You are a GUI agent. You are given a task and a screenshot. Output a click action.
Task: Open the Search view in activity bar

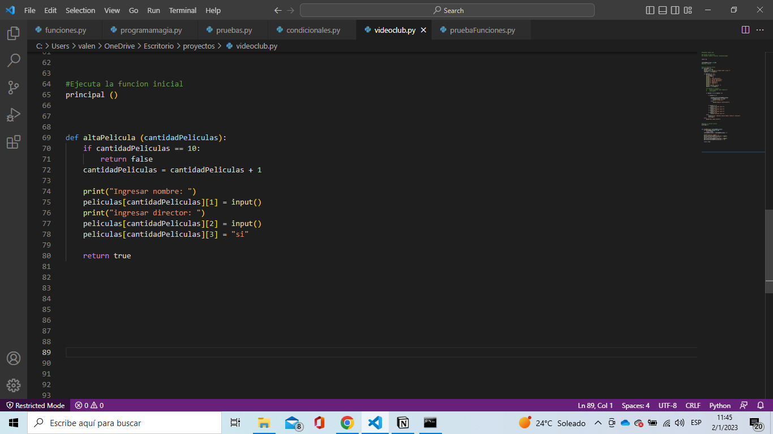coord(14,60)
